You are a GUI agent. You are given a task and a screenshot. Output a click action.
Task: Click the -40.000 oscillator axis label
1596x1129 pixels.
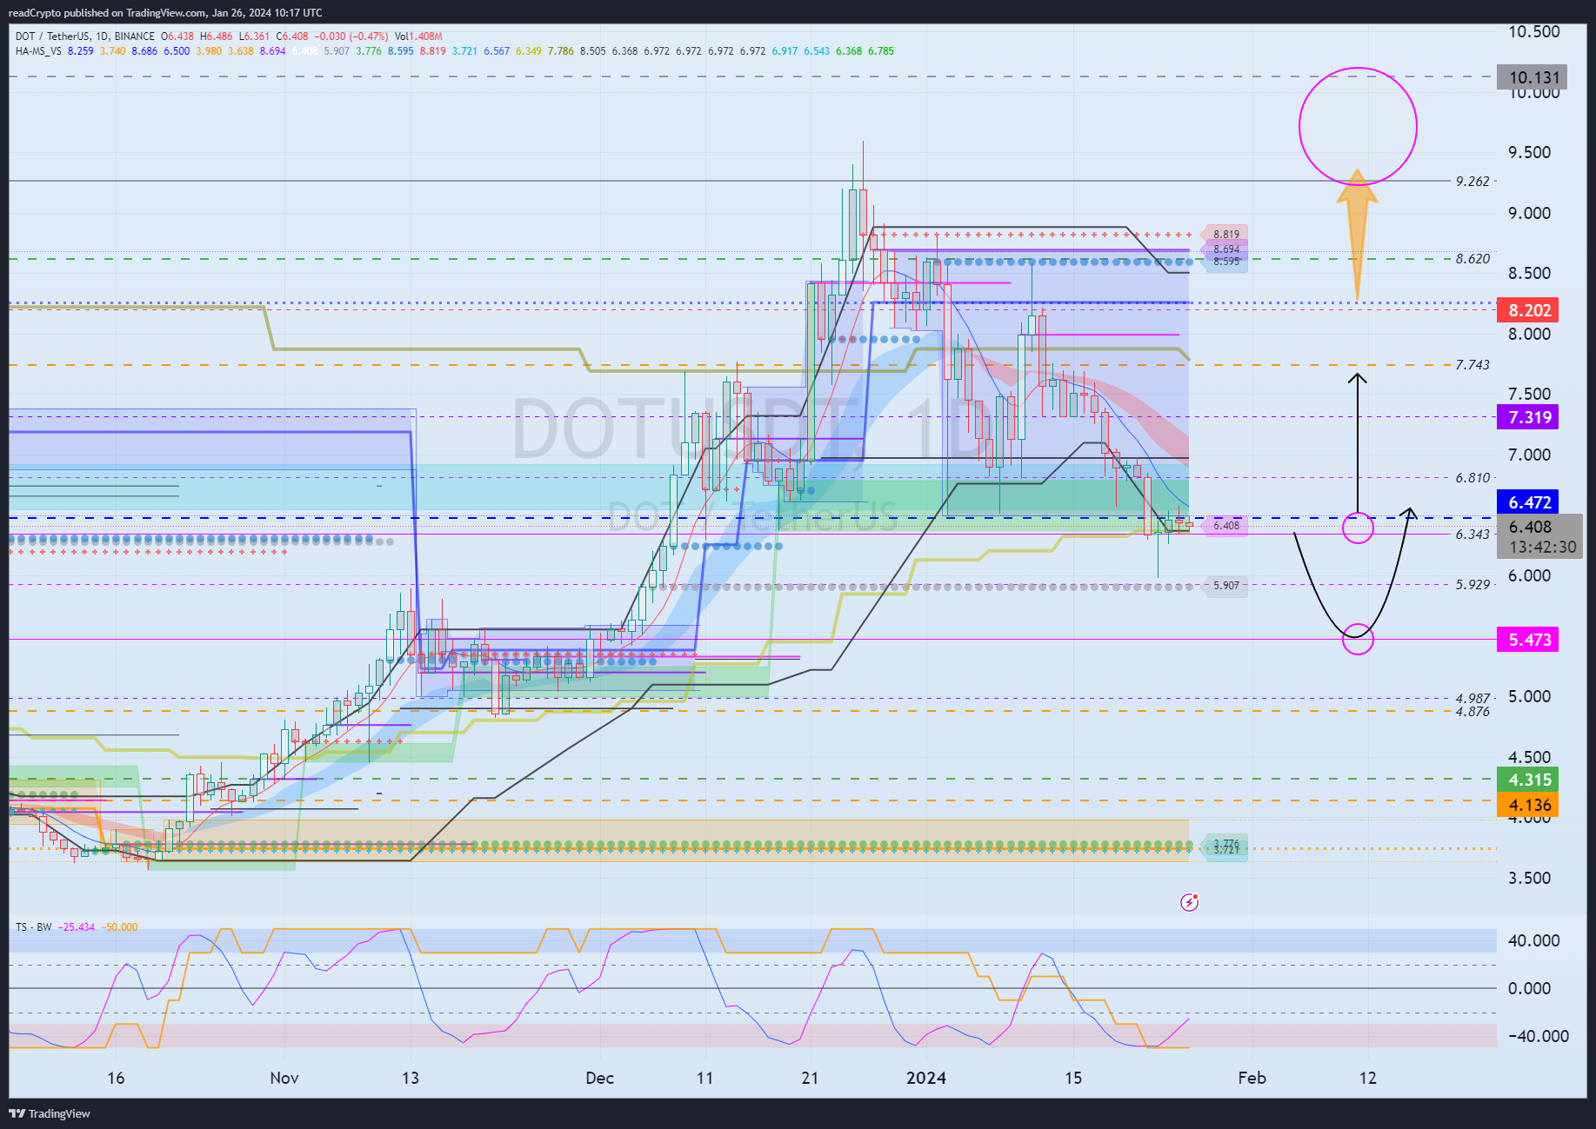(1538, 1036)
